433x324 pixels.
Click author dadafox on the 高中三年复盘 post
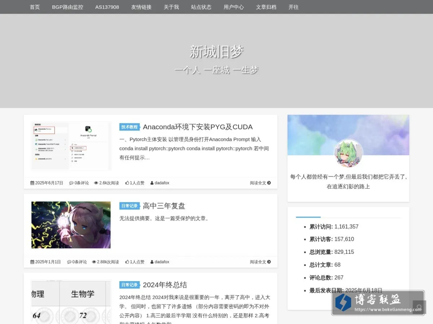[162, 262]
